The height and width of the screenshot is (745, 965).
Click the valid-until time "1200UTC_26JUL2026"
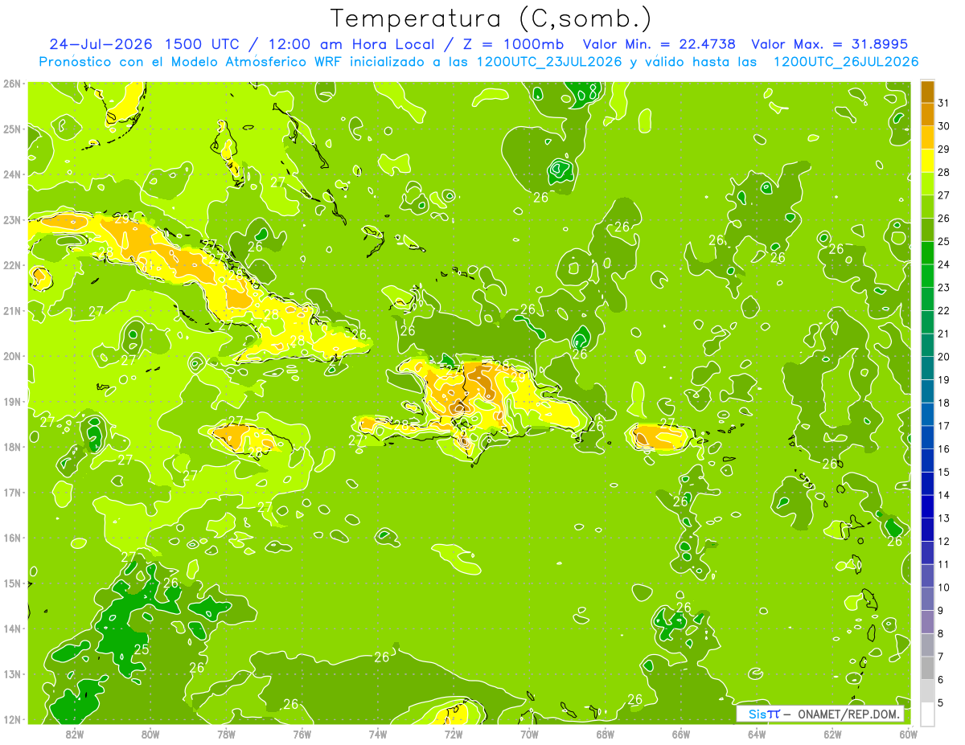click(x=845, y=62)
